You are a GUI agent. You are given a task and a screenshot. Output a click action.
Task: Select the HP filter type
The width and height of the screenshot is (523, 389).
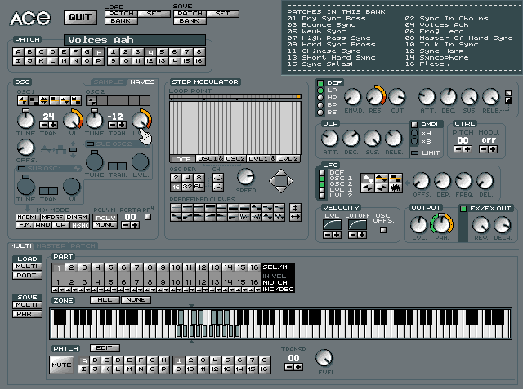tap(320, 97)
